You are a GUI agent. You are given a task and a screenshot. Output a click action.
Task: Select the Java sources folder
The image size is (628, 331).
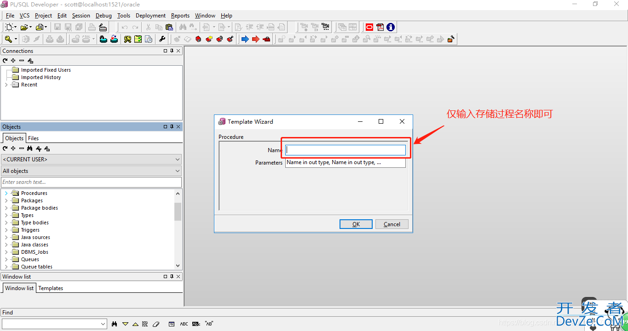coord(35,237)
